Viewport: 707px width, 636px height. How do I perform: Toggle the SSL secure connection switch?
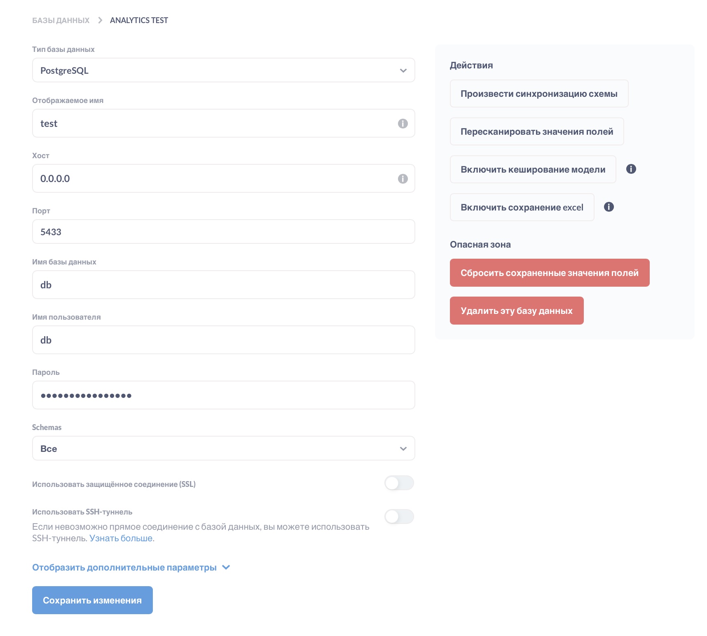[x=399, y=483]
